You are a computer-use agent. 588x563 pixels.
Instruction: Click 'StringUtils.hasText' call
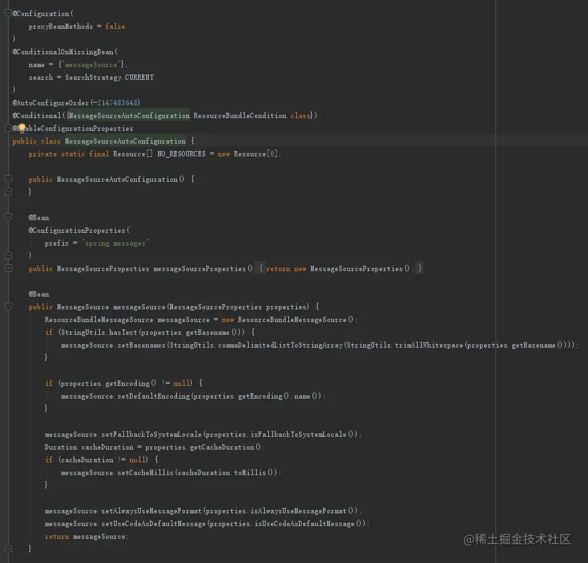[99, 333]
